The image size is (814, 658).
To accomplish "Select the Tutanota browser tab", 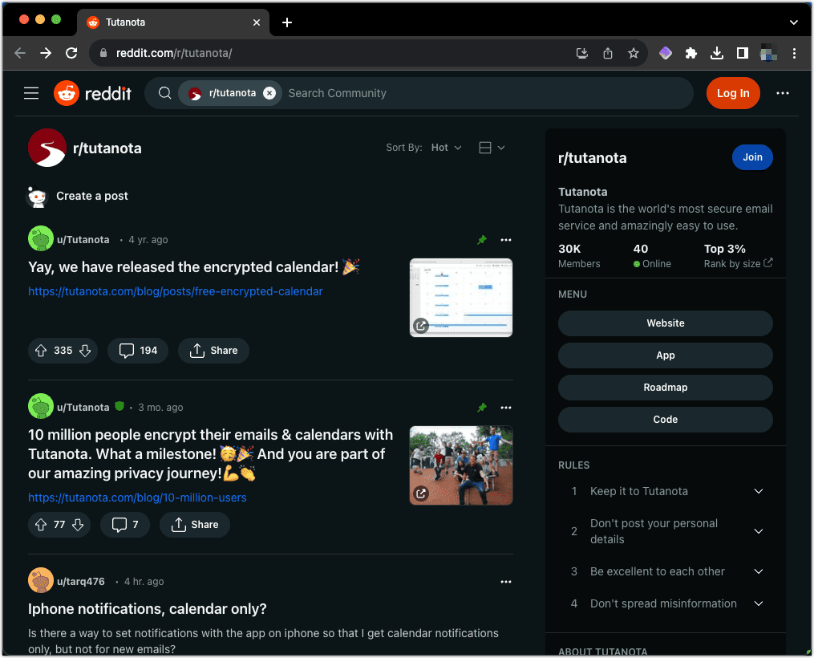I will tap(173, 22).
